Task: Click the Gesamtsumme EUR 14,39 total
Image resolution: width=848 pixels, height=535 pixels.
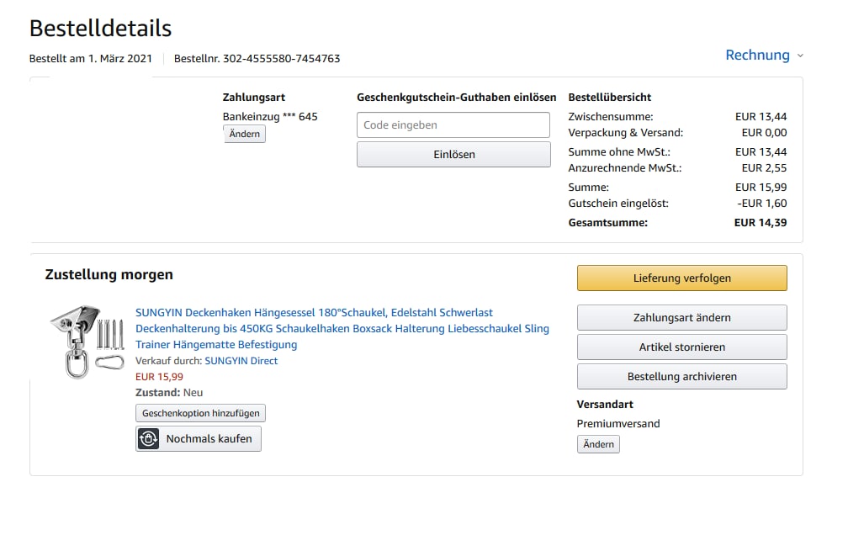Action: point(761,223)
